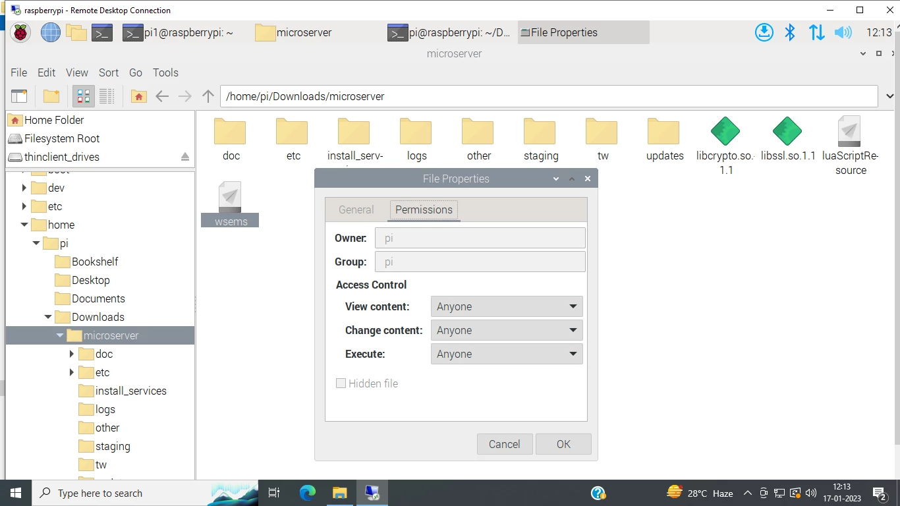Open the Sort menu
Screen dimensions: 900x506
(x=109, y=72)
